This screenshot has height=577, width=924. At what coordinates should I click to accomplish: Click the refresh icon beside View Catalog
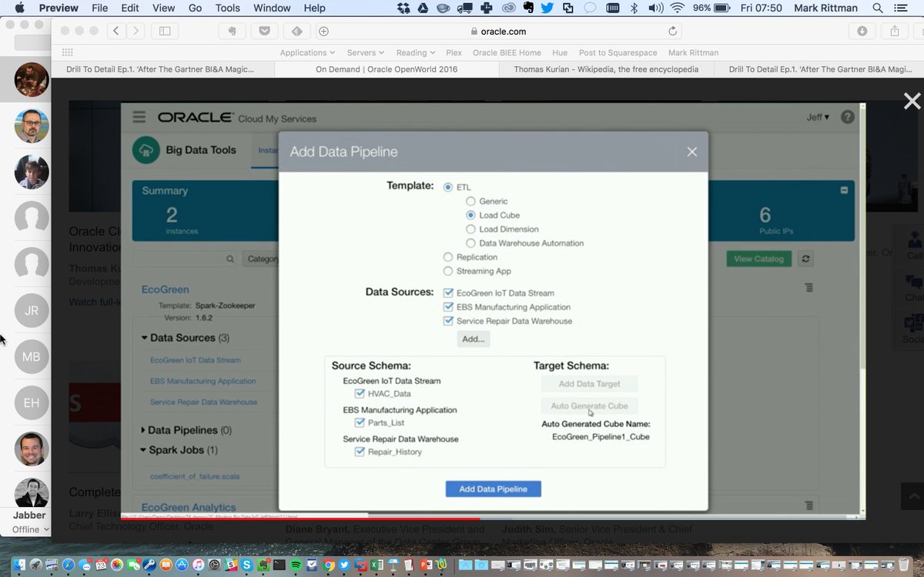[805, 258]
